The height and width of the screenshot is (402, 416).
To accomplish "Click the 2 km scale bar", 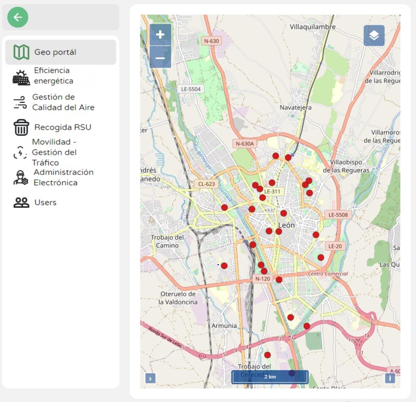I will tap(270, 377).
